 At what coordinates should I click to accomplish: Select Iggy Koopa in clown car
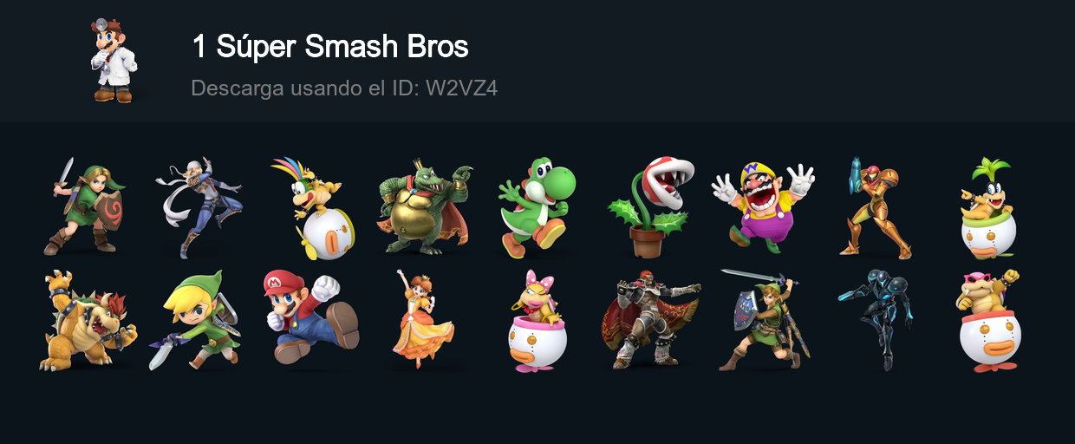tap(988, 207)
